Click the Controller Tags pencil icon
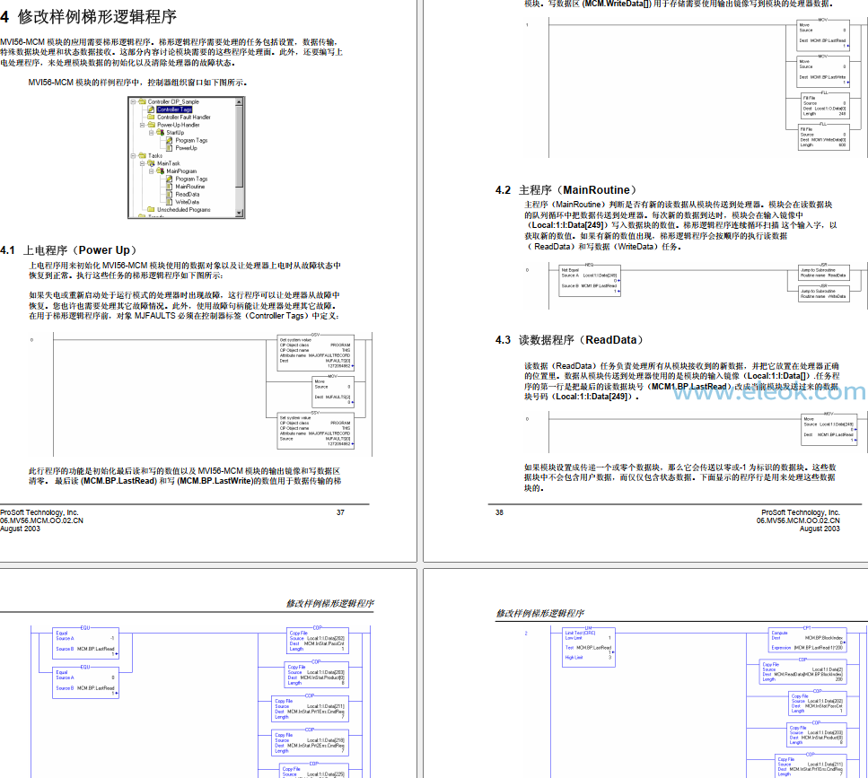This screenshot has width=868, height=778. click(151, 109)
